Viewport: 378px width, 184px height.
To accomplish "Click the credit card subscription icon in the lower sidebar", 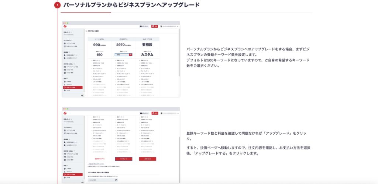I will [65, 154].
